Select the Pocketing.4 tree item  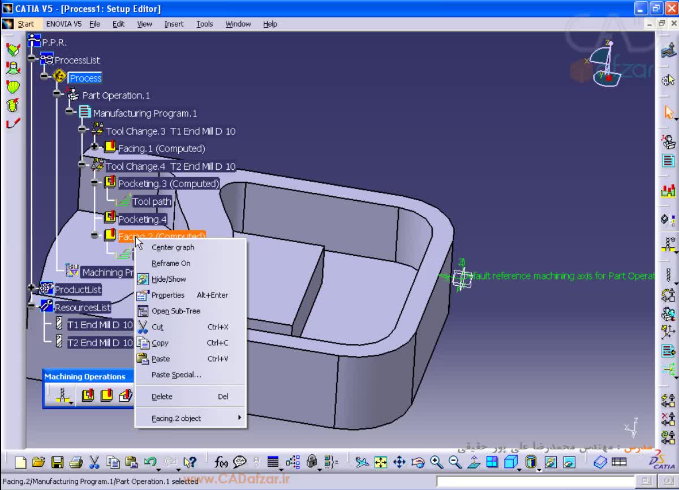click(142, 219)
